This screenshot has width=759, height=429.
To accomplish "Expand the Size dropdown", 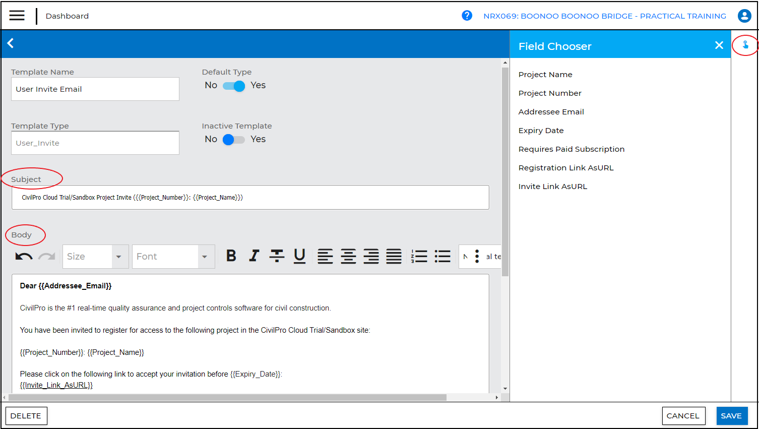I will [x=118, y=257].
